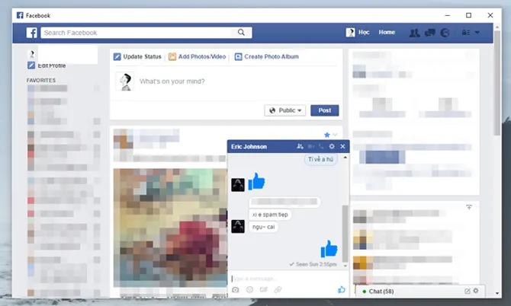
Task: Send a thumbs-up like from chat footer
Action: pyautogui.click(x=341, y=289)
